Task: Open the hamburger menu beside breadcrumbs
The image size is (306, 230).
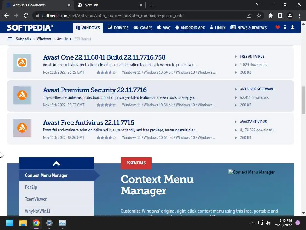Action: click(x=10, y=39)
